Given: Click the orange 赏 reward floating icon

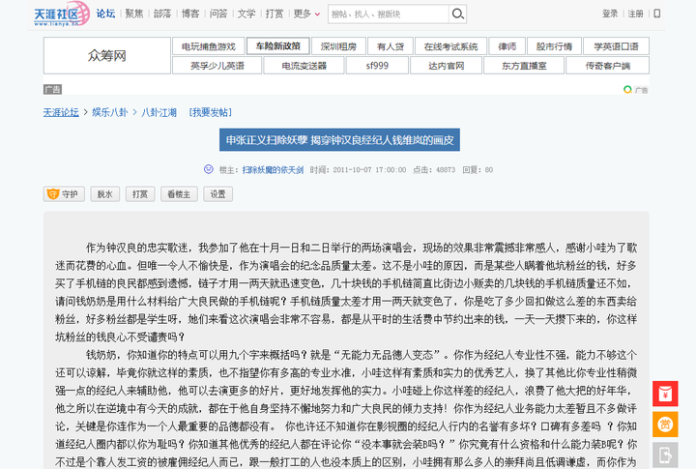Looking at the screenshot, I should click(665, 425).
